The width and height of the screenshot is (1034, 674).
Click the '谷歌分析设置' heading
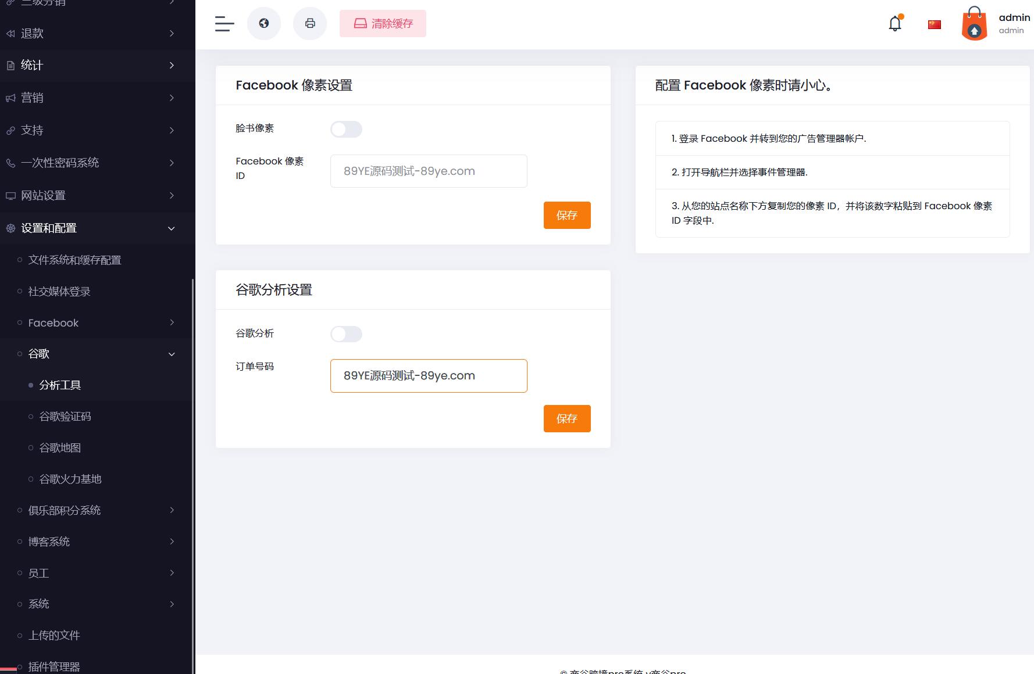274,290
